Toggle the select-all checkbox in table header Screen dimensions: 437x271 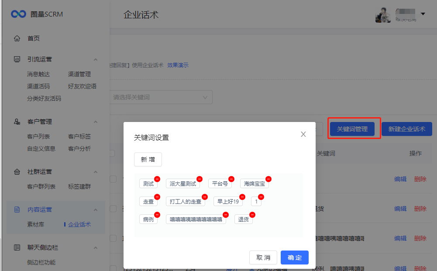pos(112,153)
